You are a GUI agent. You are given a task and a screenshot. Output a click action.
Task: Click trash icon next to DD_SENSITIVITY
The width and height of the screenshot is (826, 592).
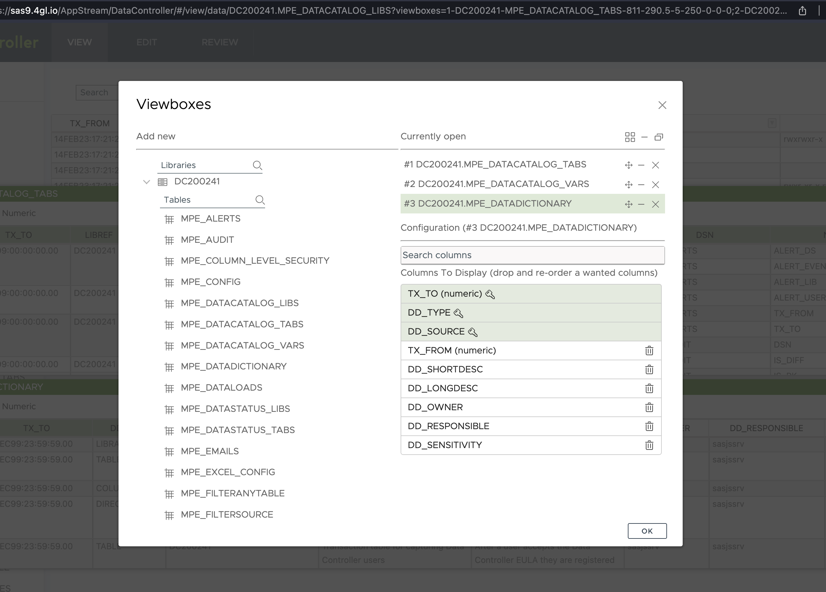coord(649,445)
